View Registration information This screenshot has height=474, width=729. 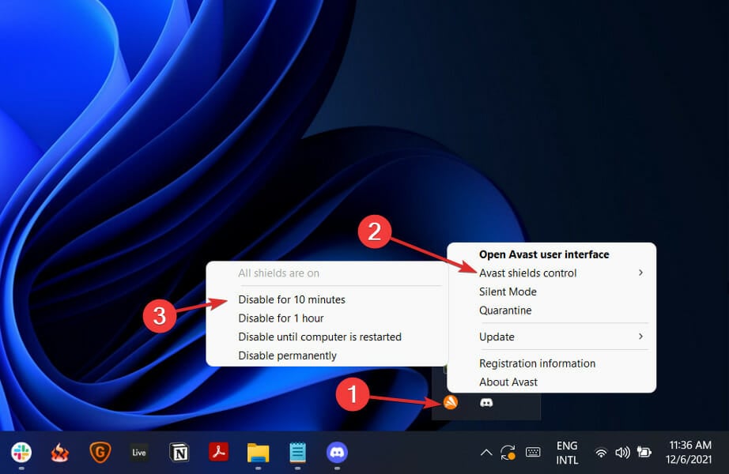pyautogui.click(x=538, y=363)
